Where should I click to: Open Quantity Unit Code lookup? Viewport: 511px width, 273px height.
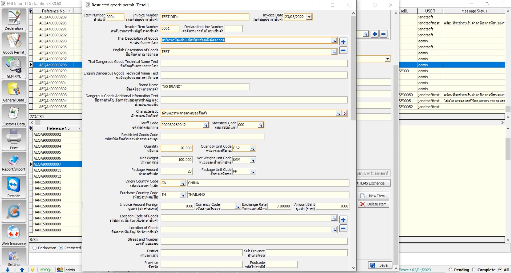[252, 148]
